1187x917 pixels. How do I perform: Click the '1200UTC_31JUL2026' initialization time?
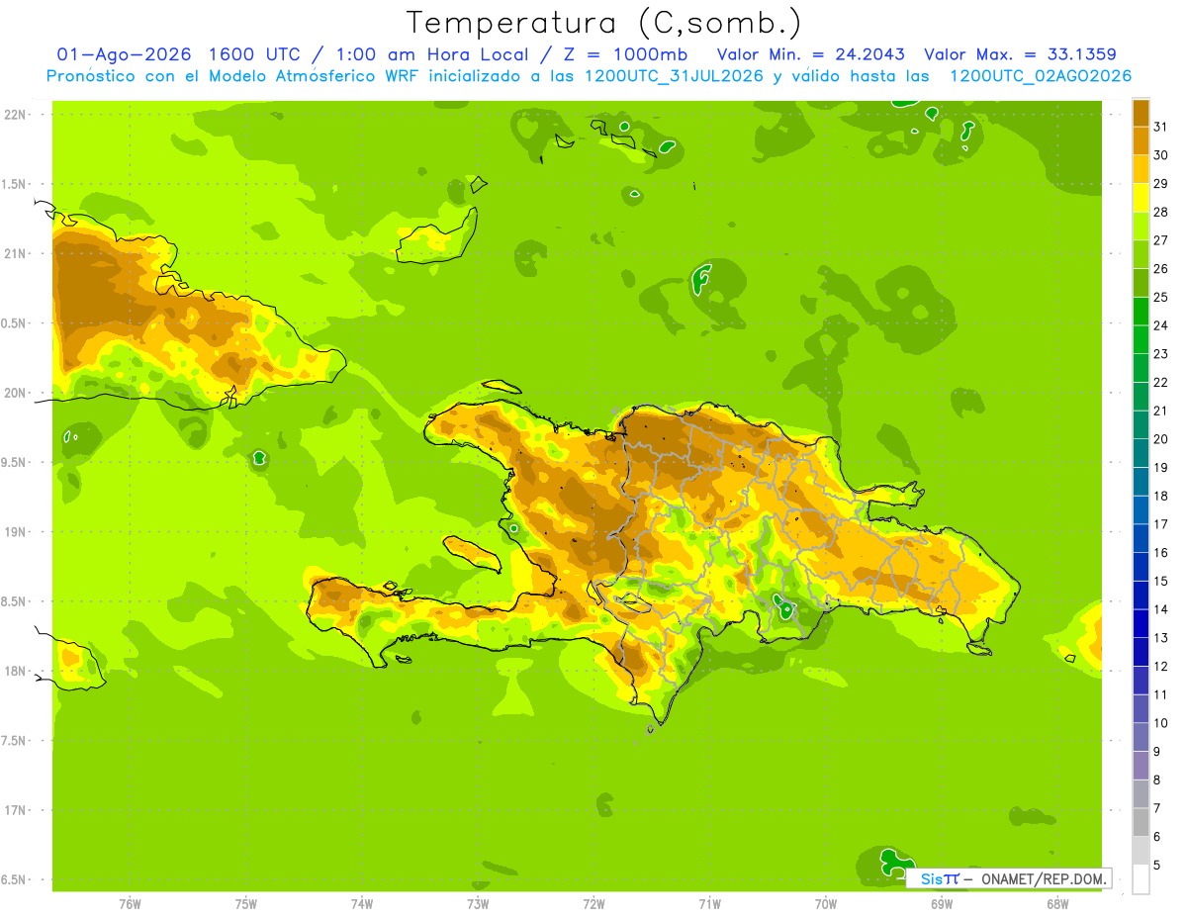674,76
